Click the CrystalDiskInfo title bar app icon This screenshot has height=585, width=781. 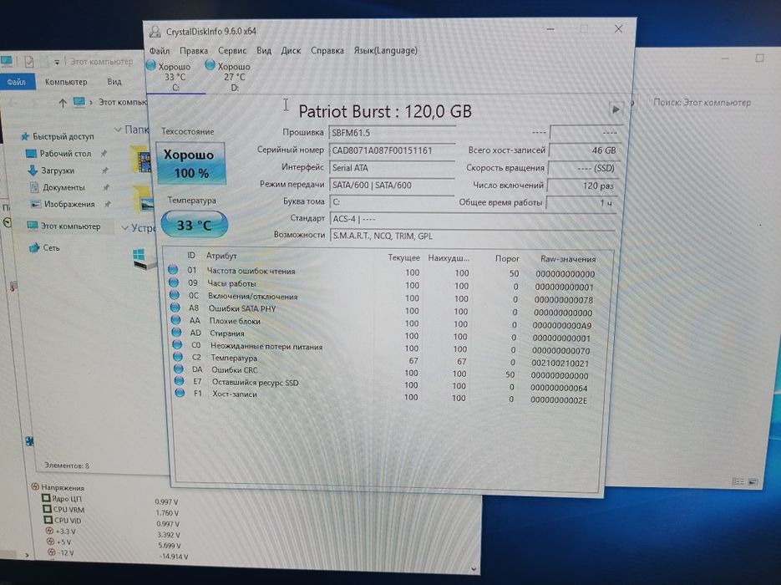pyautogui.click(x=155, y=32)
